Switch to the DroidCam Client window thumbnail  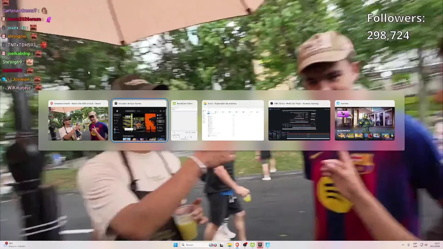184,120
